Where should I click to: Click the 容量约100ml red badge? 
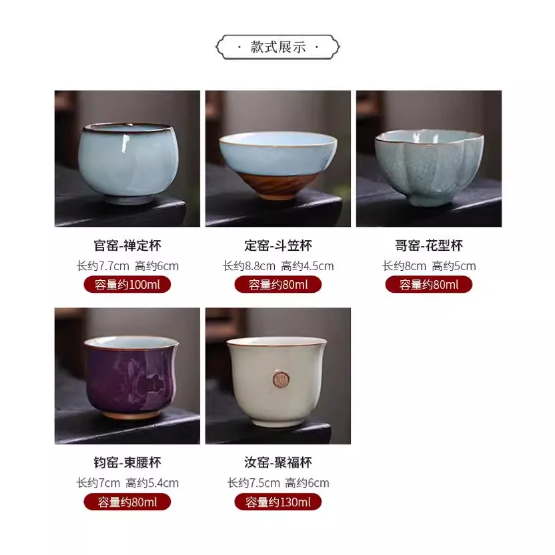pyautogui.click(x=127, y=285)
